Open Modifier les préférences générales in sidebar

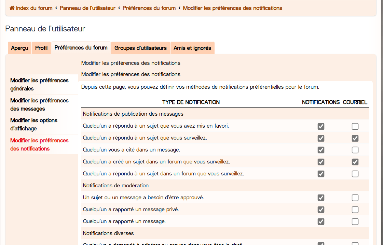tap(39, 85)
